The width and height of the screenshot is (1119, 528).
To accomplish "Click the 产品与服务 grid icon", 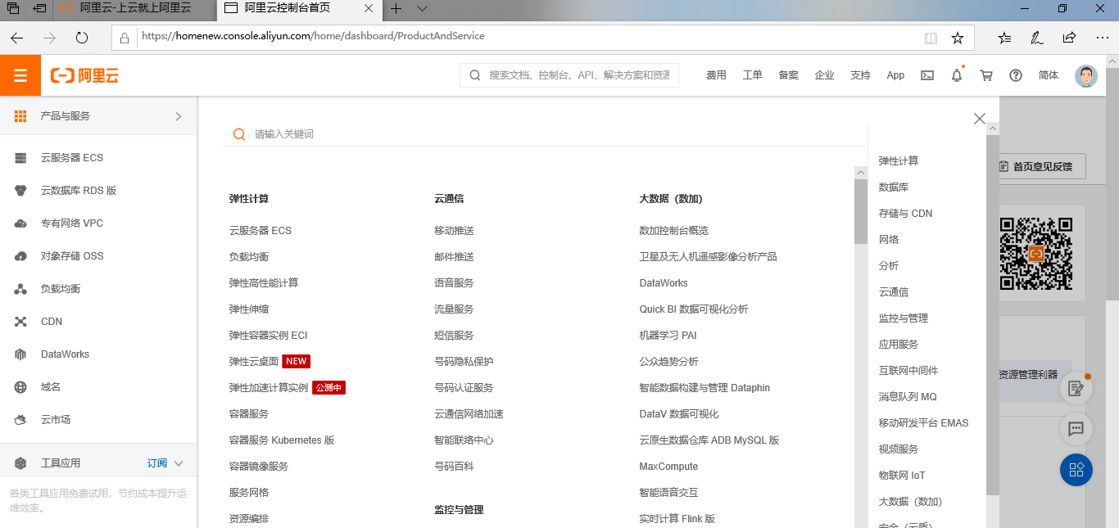I will (21, 116).
